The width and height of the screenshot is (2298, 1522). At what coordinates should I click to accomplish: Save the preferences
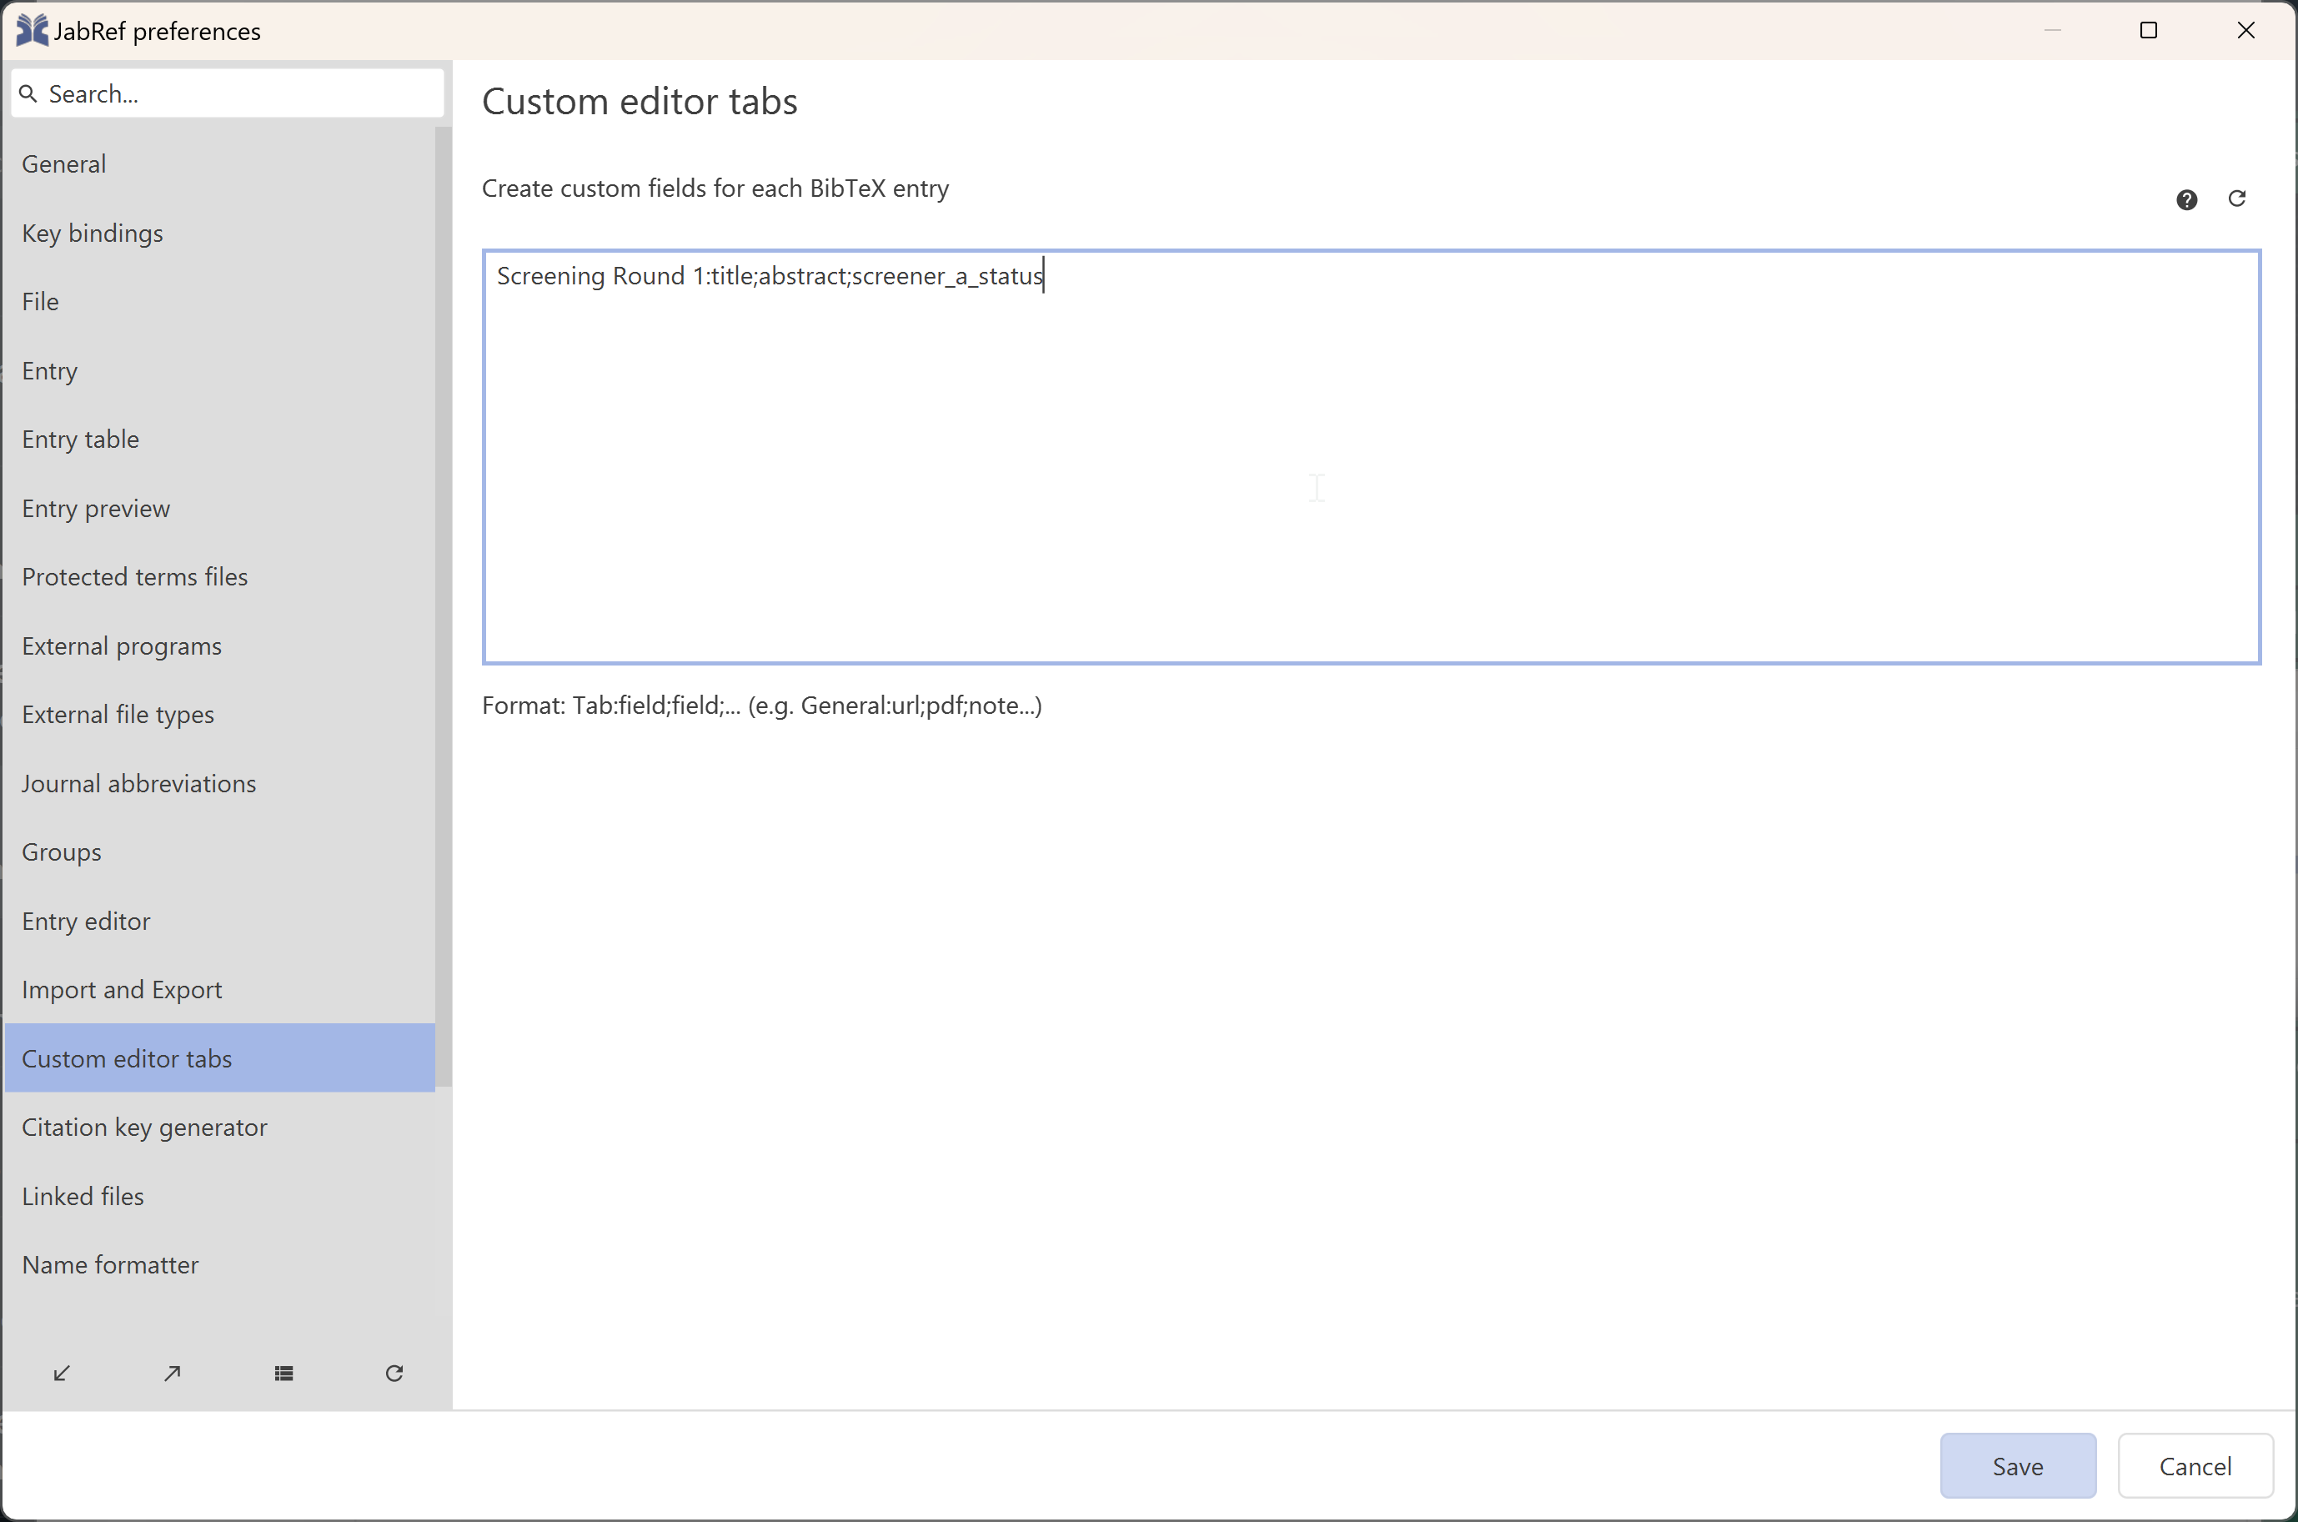2018,1465
